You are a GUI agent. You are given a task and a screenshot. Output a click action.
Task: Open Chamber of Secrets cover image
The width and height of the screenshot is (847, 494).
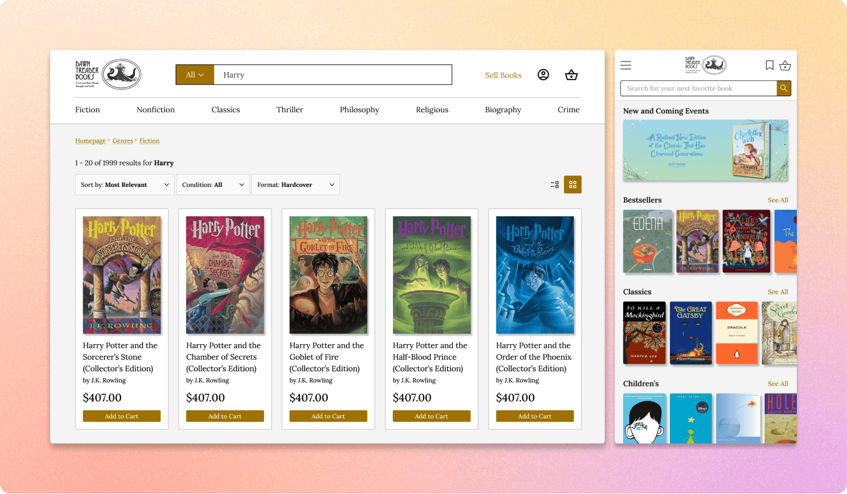pos(225,275)
